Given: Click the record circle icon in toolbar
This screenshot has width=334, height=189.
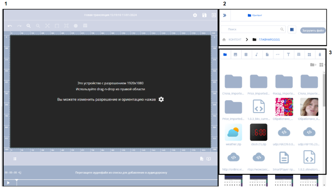Looking at the screenshot, I should tap(76, 26).
